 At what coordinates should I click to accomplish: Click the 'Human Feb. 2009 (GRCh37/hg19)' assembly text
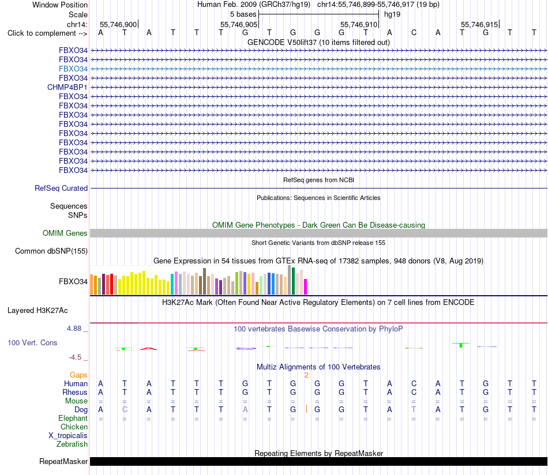click(x=254, y=5)
